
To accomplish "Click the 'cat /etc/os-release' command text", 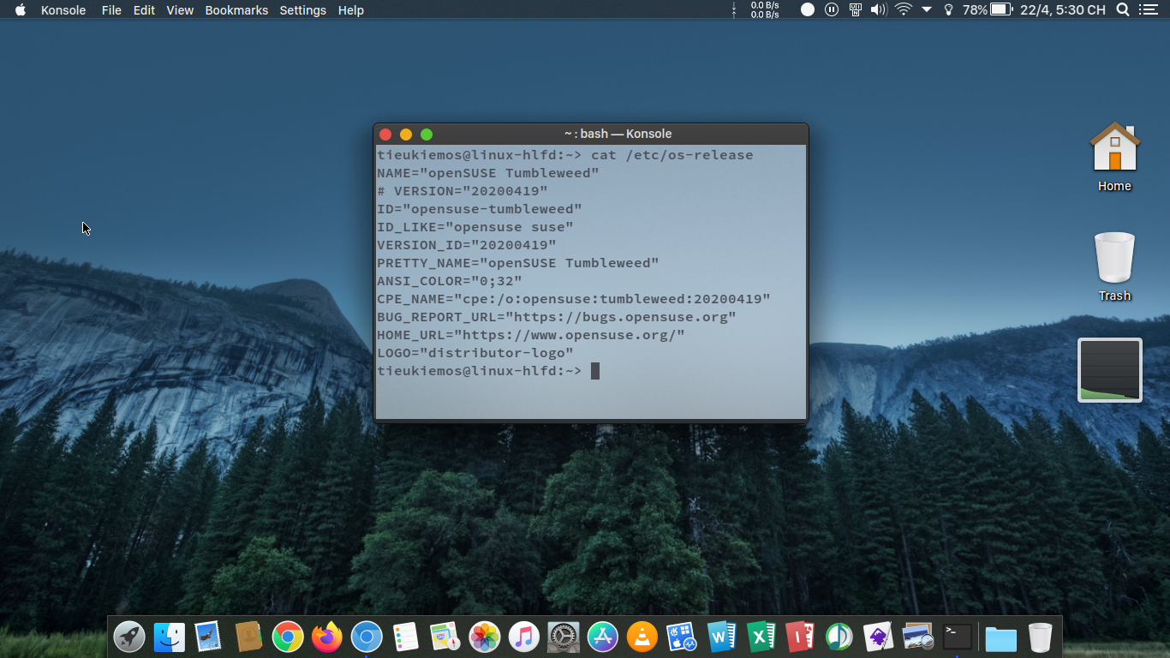I will [x=672, y=155].
